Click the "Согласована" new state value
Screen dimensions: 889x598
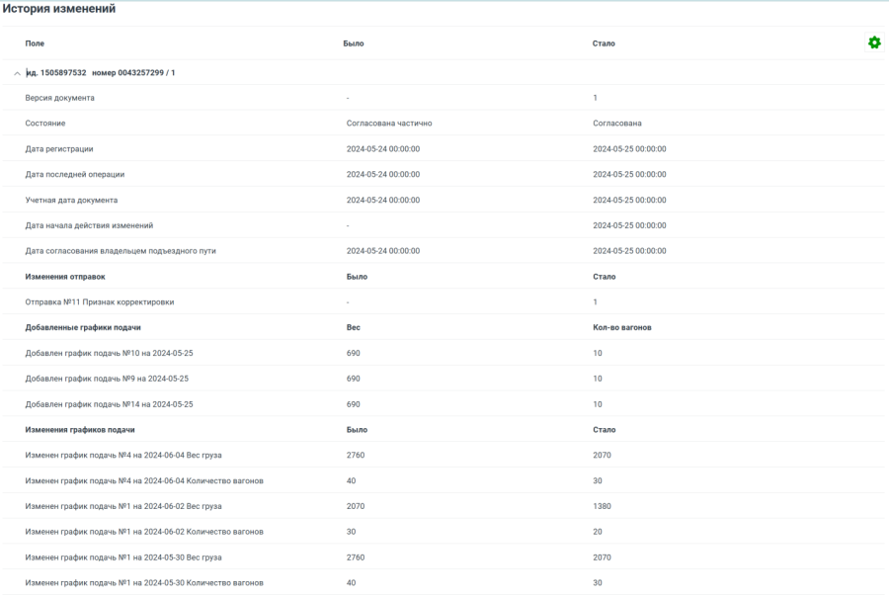pyautogui.click(x=617, y=124)
